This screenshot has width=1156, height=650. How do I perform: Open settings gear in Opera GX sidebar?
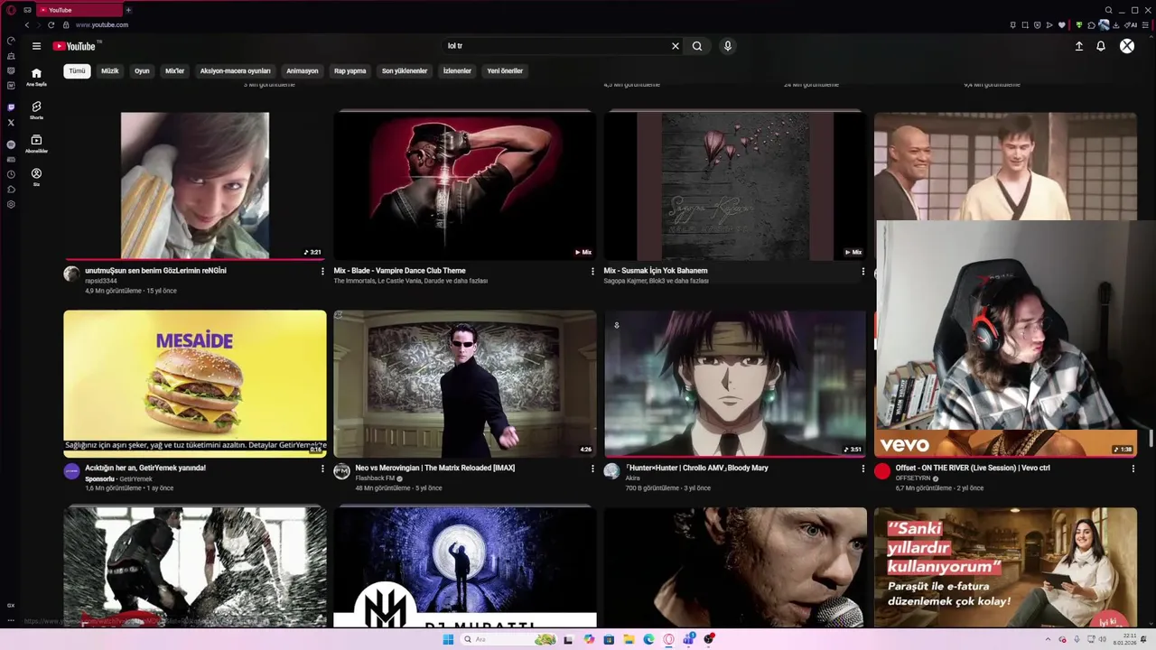(11, 204)
